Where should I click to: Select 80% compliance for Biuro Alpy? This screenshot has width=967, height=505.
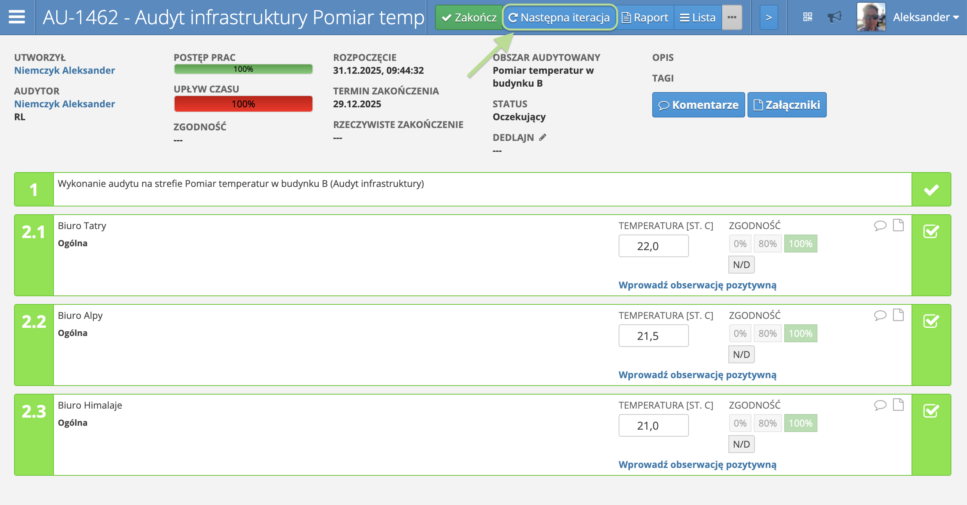point(767,333)
